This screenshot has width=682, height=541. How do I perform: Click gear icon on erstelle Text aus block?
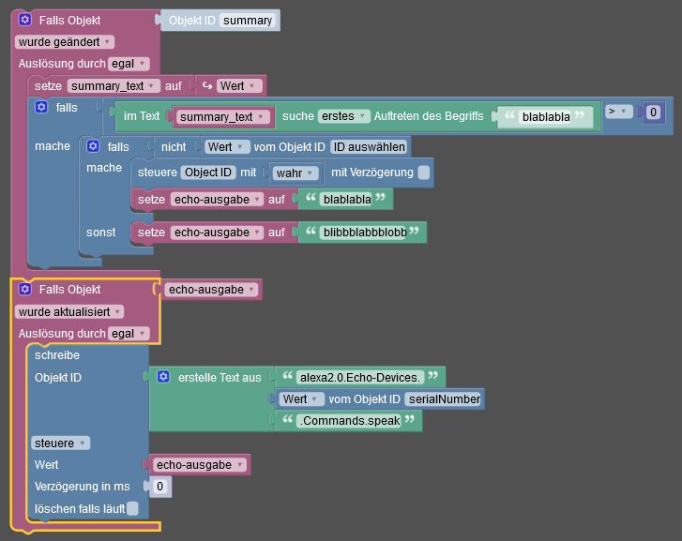point(163,377)
